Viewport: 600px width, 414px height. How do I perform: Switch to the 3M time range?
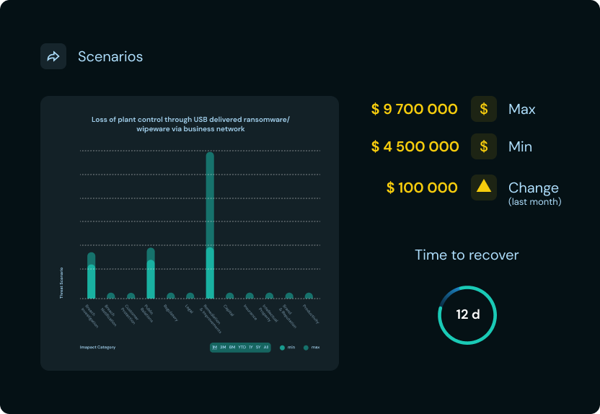coord(223,348)
